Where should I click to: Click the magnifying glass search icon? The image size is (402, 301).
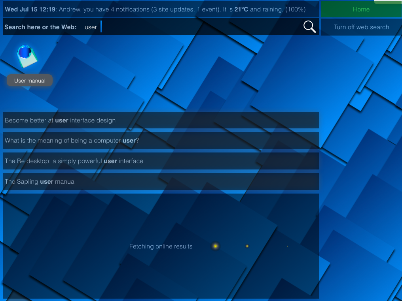click(x=309, y=27)
